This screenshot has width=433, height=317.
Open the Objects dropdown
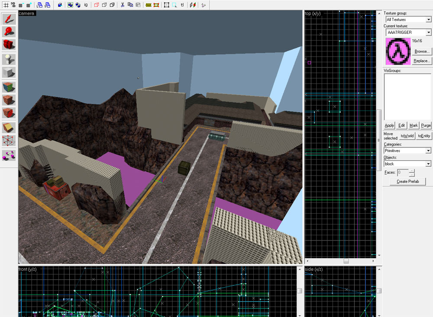coord(428,163)
